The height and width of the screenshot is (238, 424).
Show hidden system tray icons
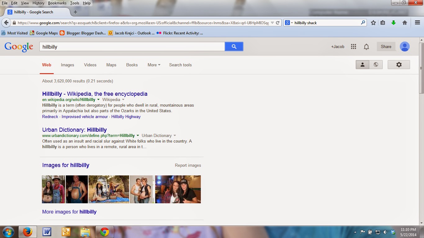(355, 232)
